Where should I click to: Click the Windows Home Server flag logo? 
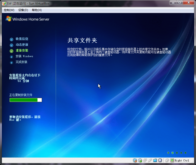[x=8, y=18]
